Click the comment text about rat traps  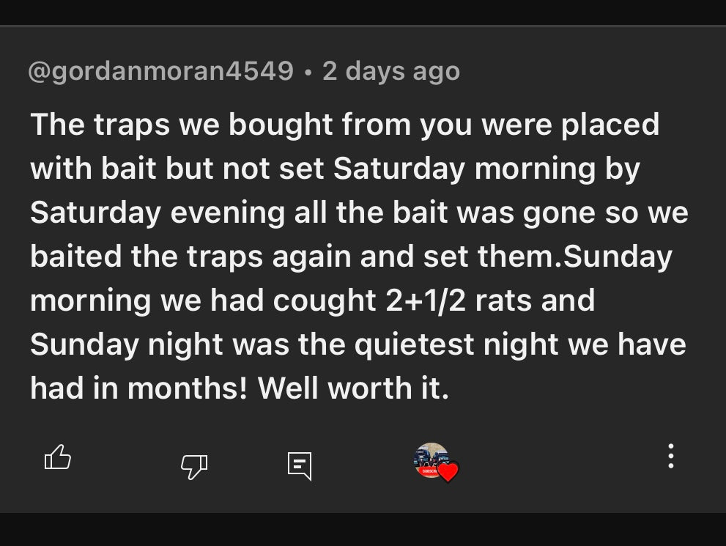358,256
